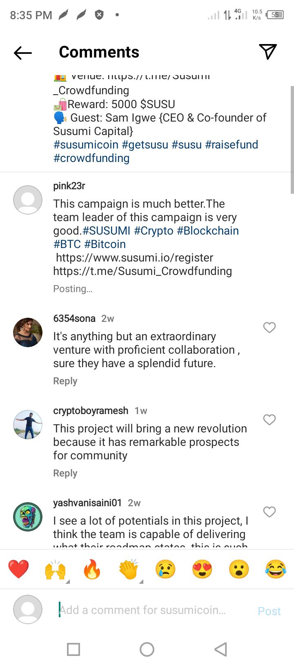Insert the crying face emoji
The width and height of the screenshot is (294, 669).
[x=165, y=569]
